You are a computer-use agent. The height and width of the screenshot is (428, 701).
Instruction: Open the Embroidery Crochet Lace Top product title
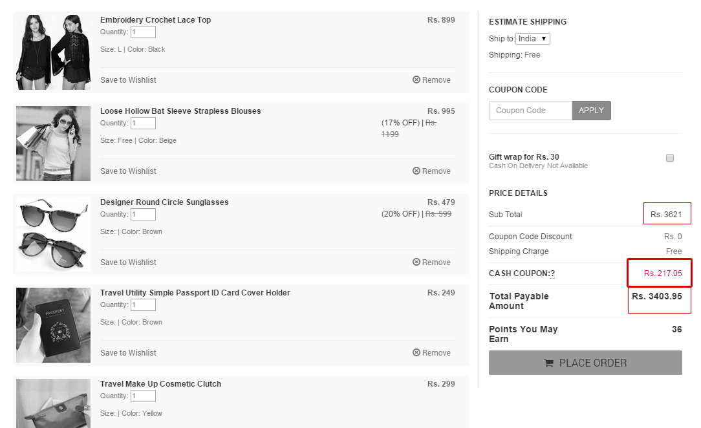[156, 20]
